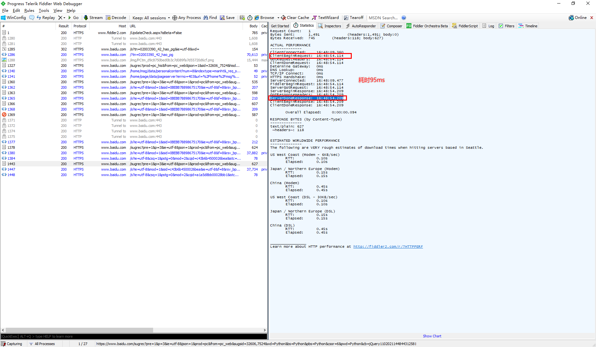Switch to the Inspectors tab
Screen dimensions: 596x347
point(330,26)
